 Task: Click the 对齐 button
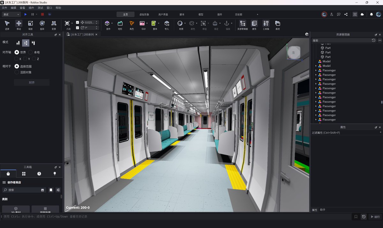click(32, 82)
